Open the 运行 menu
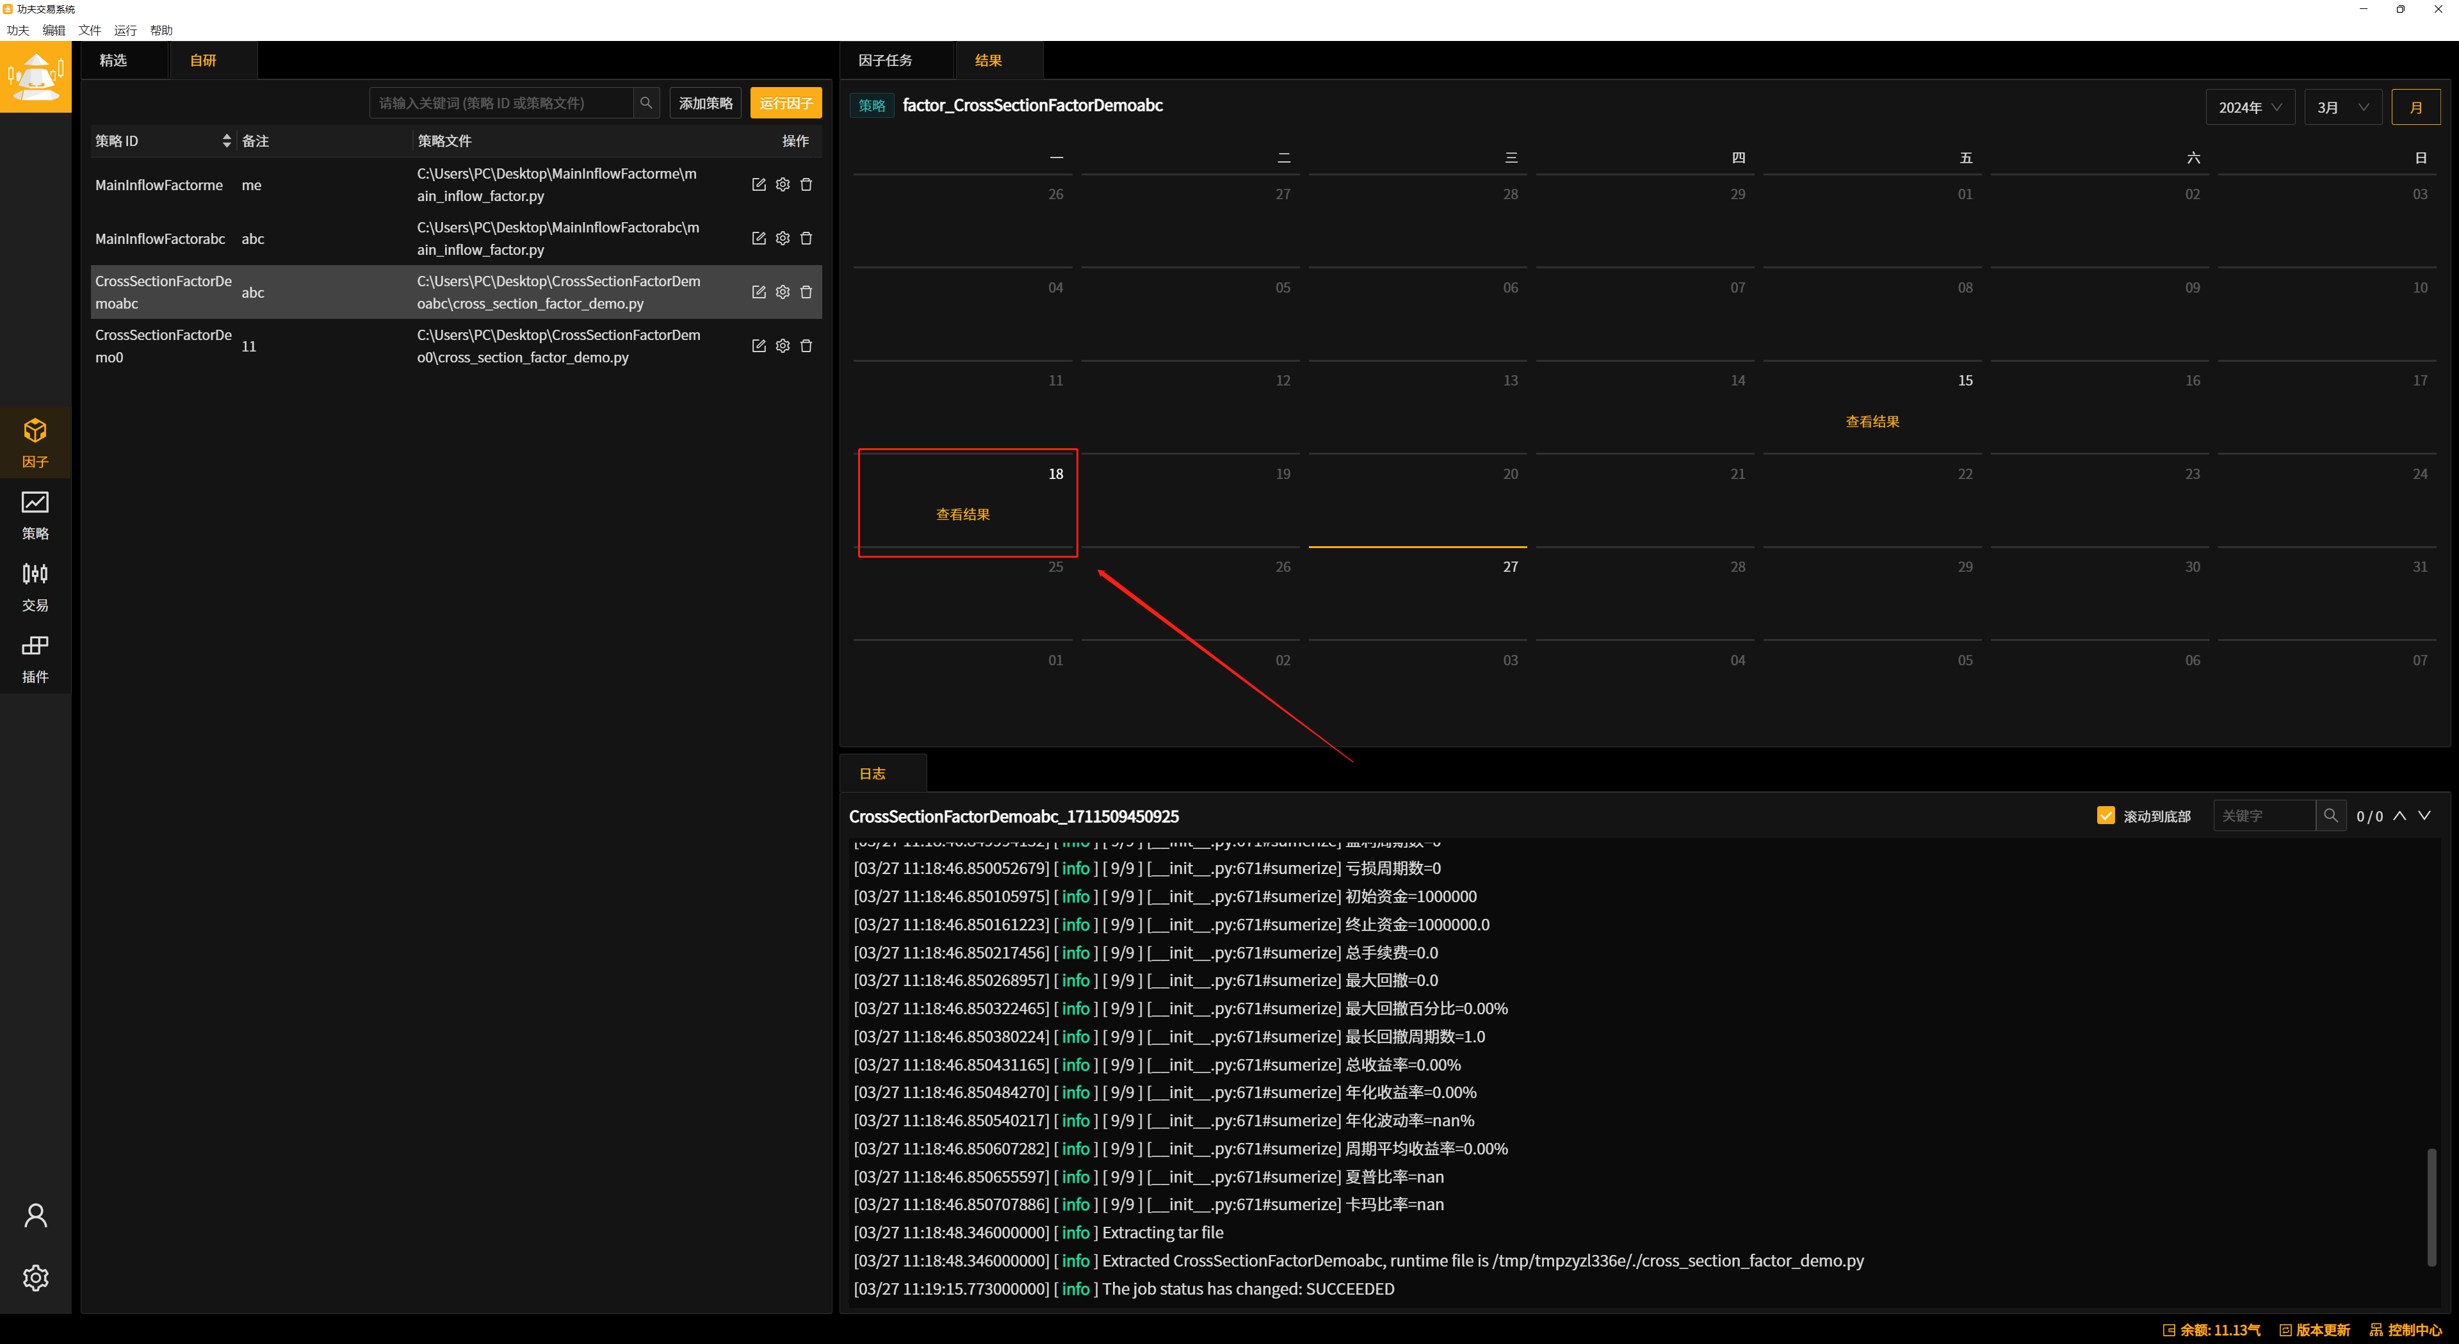 (125, 31)
